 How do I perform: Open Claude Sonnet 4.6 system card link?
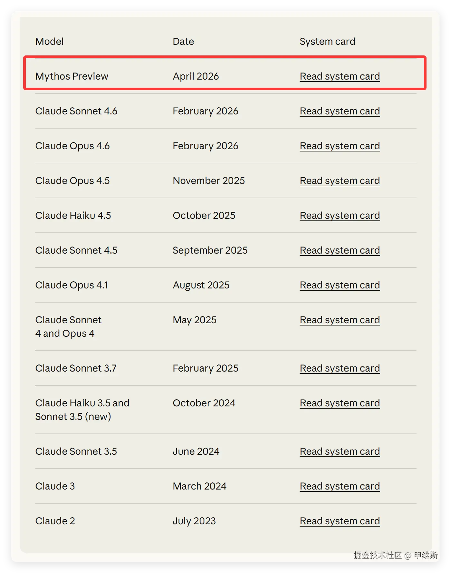(x=340, y=111)
